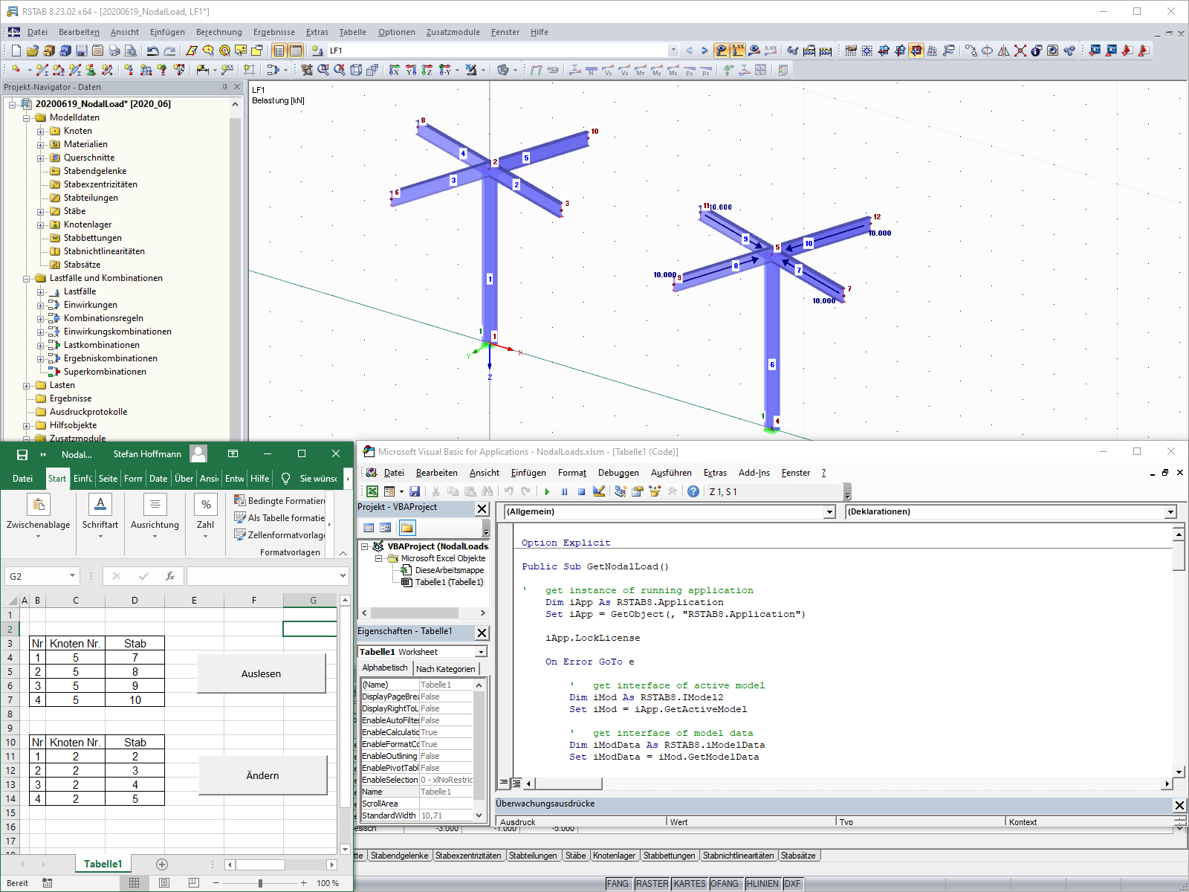Screen dimensions: 1189x892
Task: Expand the Knoten tree node
Action: [x=39, y=131]
